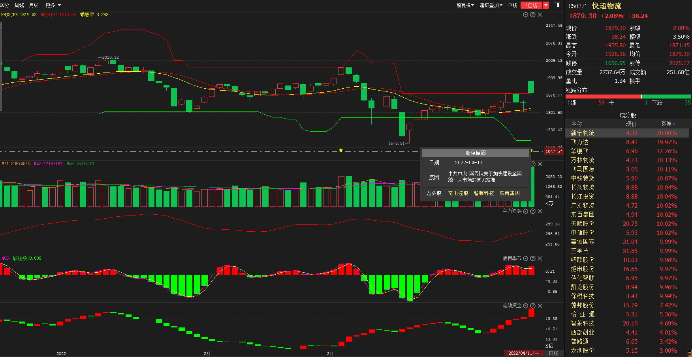Select the 德邦股份 stock row

click(627, 305)
